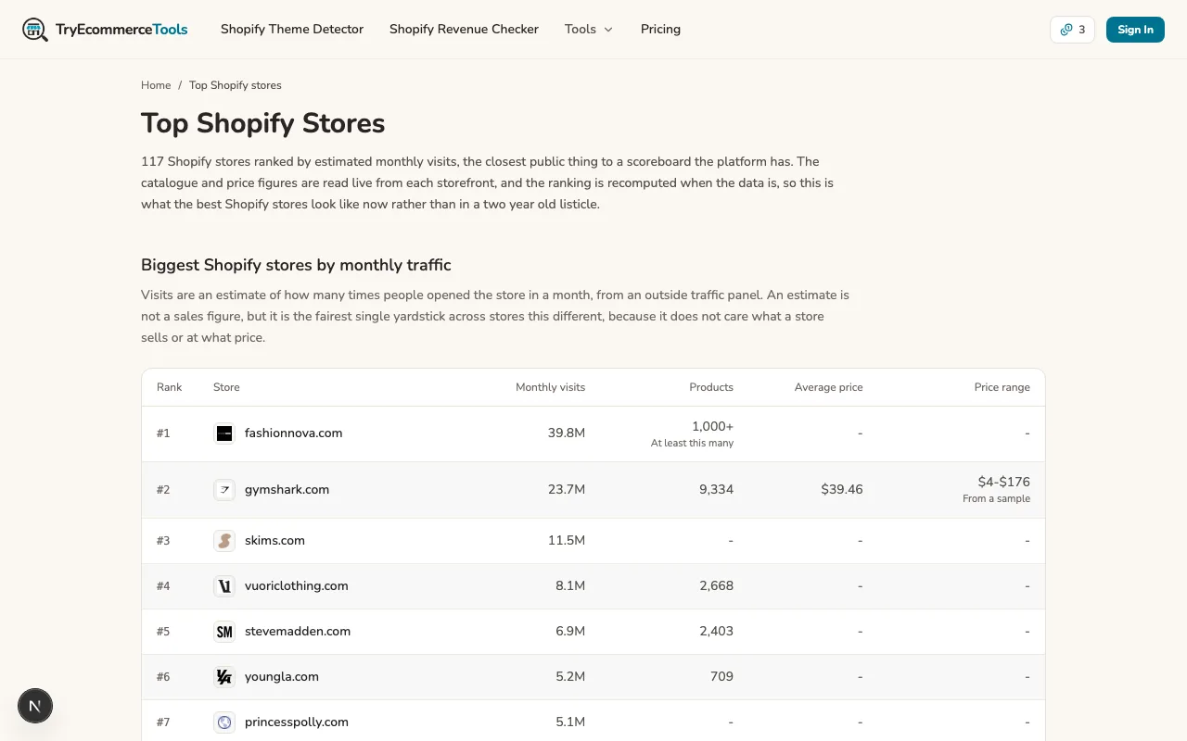Viewport: 1187px width, 741px height.
Task: Click the fashionnova.com store favicon
Action: pos(224,433)
